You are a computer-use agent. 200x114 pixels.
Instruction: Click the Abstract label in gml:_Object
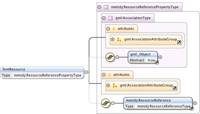pyautogui.click(x=137, y=60)
